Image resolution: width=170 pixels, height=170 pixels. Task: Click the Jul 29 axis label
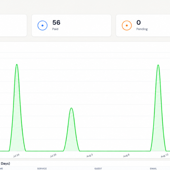pyautogui.click(x=53, y=156)
